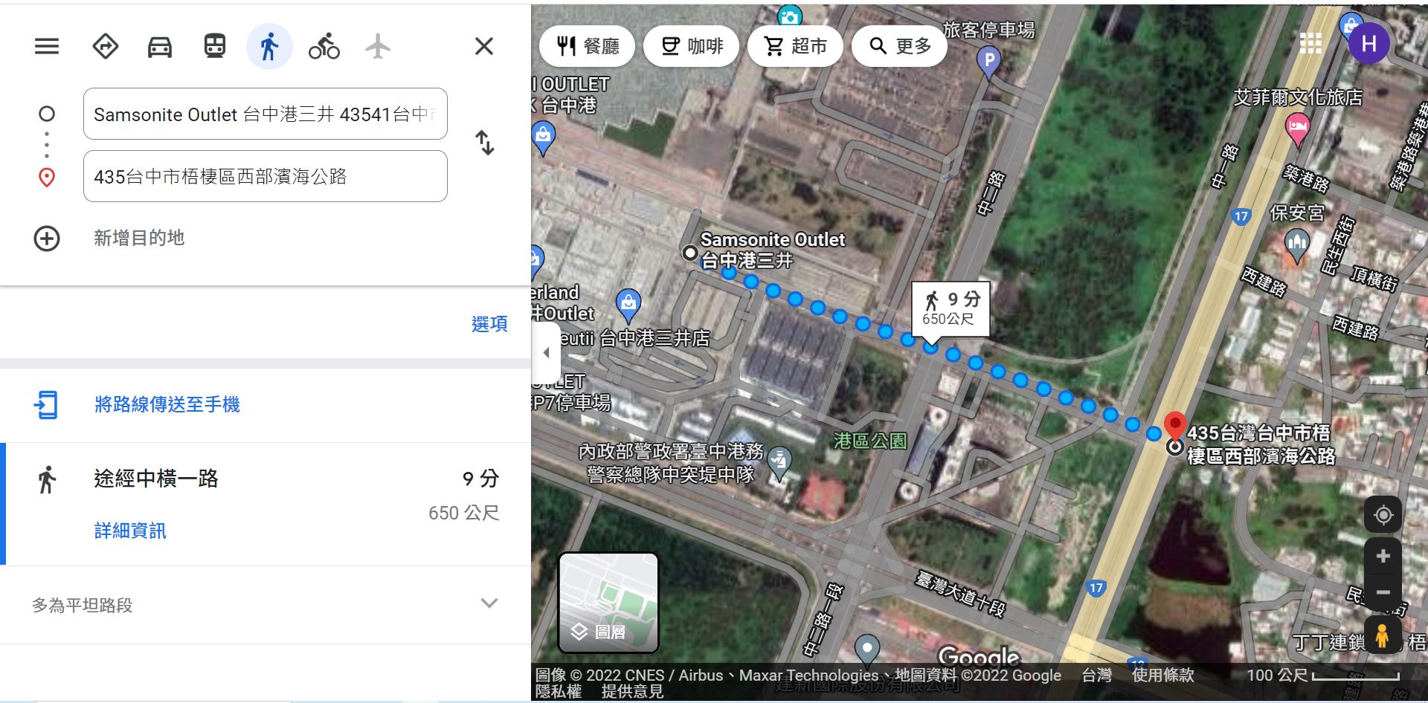This screenshot has height=703, width=1428.
Task: Select walking travel mode
Action: click(269, 46)
